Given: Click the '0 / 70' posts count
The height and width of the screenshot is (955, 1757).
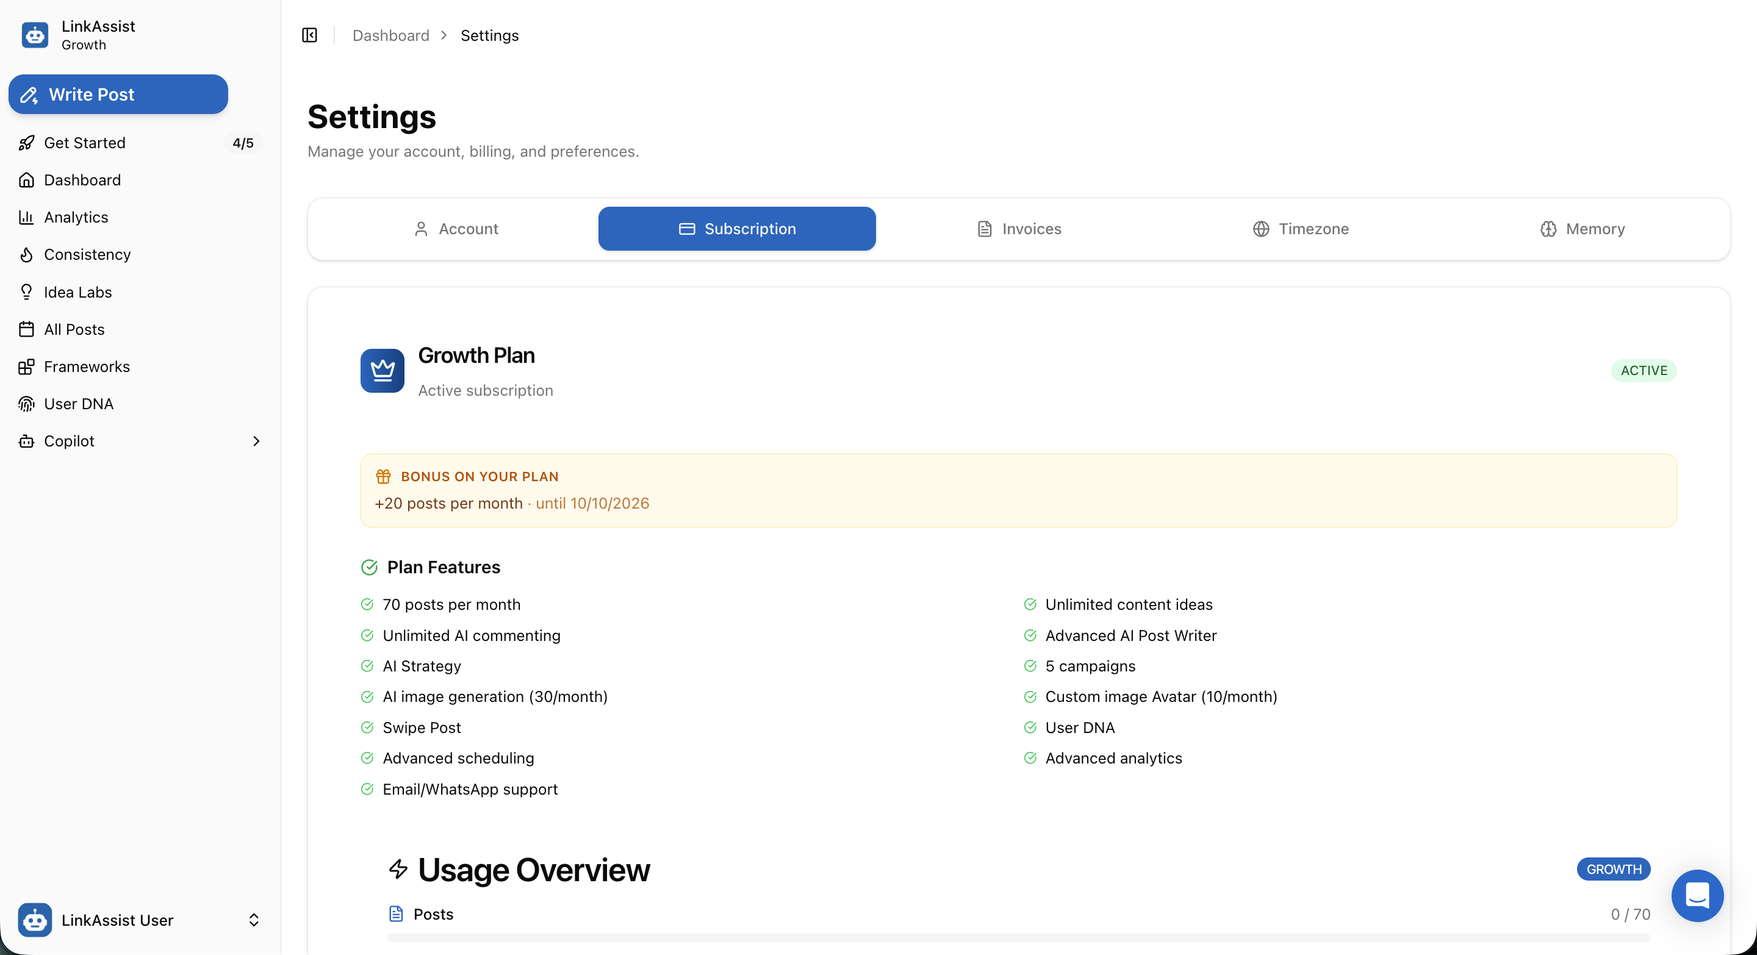Looking at the screenshot, I should (1630, 914).
